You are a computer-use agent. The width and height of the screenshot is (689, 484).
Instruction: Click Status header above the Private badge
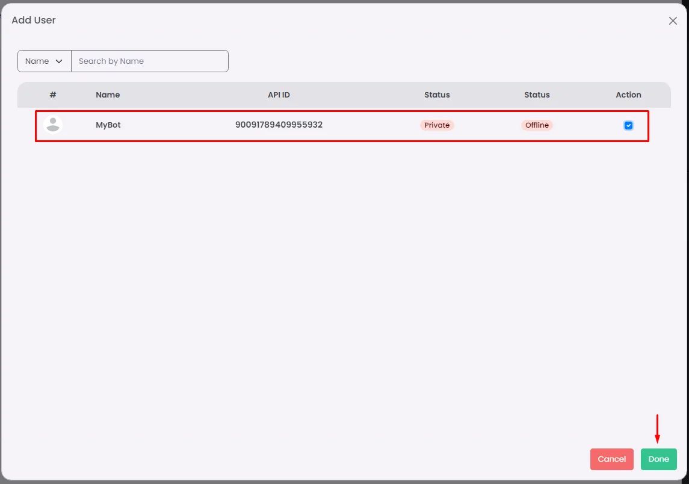pos(437,95)
